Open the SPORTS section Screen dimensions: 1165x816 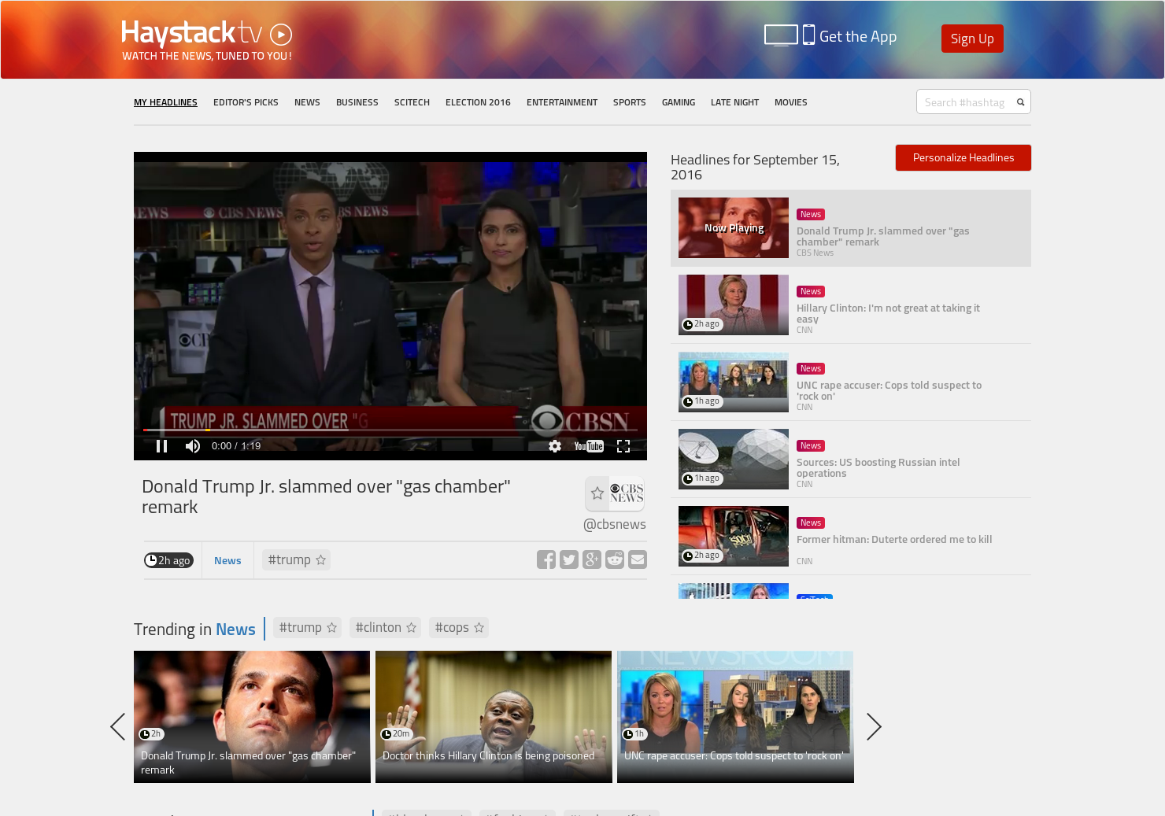point(629,102)
